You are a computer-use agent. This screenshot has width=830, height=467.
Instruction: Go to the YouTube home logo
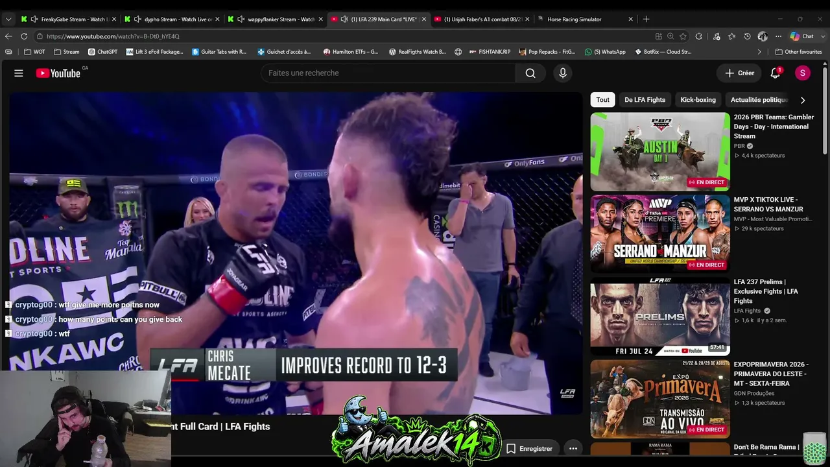click(58, 73)
